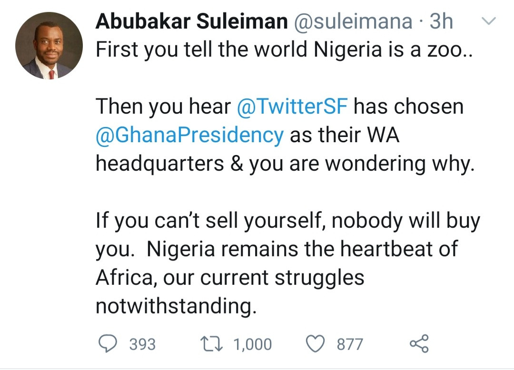Retweet using the retweet arrows icon
514x370 pixels.
coord(213,343)
